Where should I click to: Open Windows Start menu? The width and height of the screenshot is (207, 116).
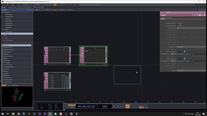(x=3, y=114)
